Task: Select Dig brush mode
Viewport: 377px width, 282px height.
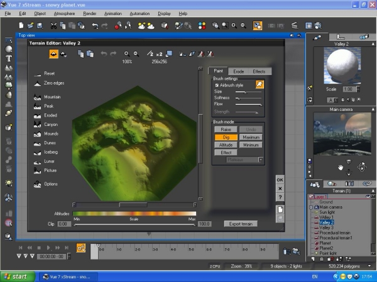Action: click(226, 137)
